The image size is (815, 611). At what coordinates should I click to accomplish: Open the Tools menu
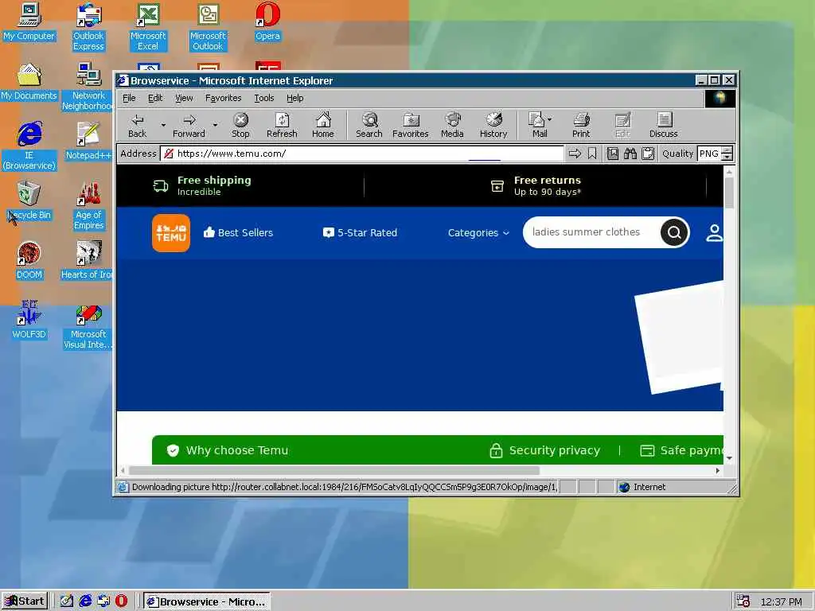point(264,98)
